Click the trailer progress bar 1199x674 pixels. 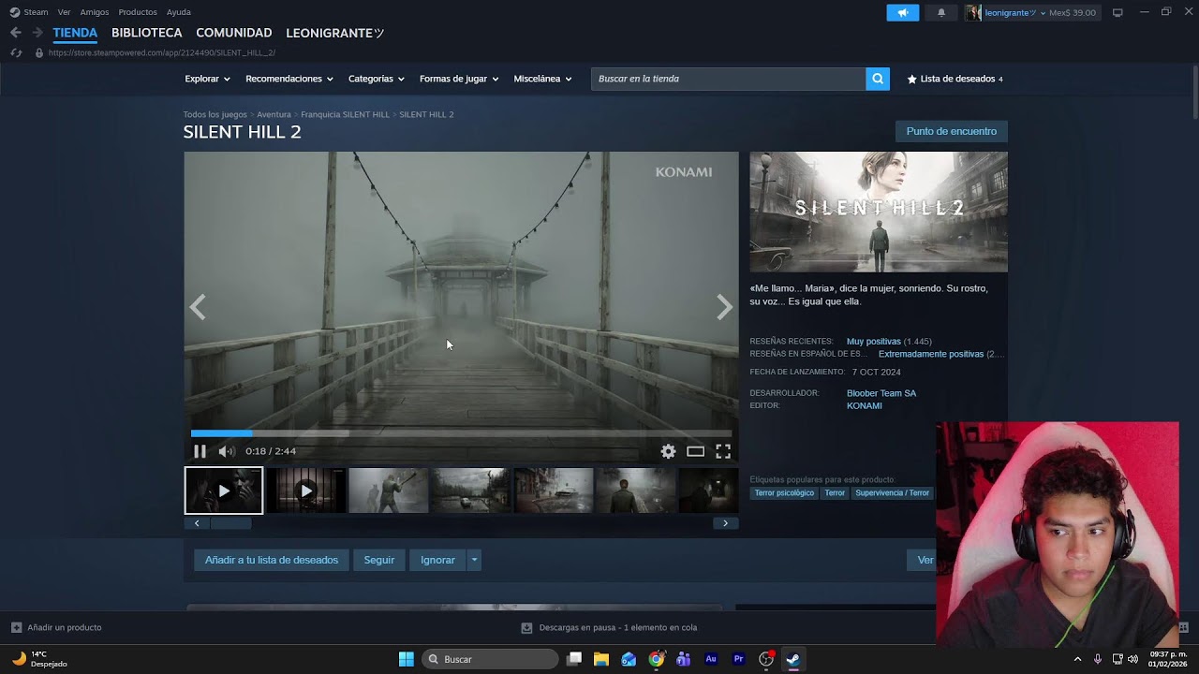pyautogui.click(x=461, y=433)
